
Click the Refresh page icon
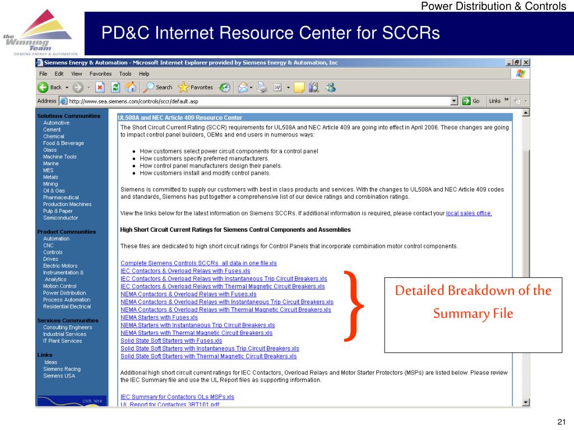(x=115, y=87)
